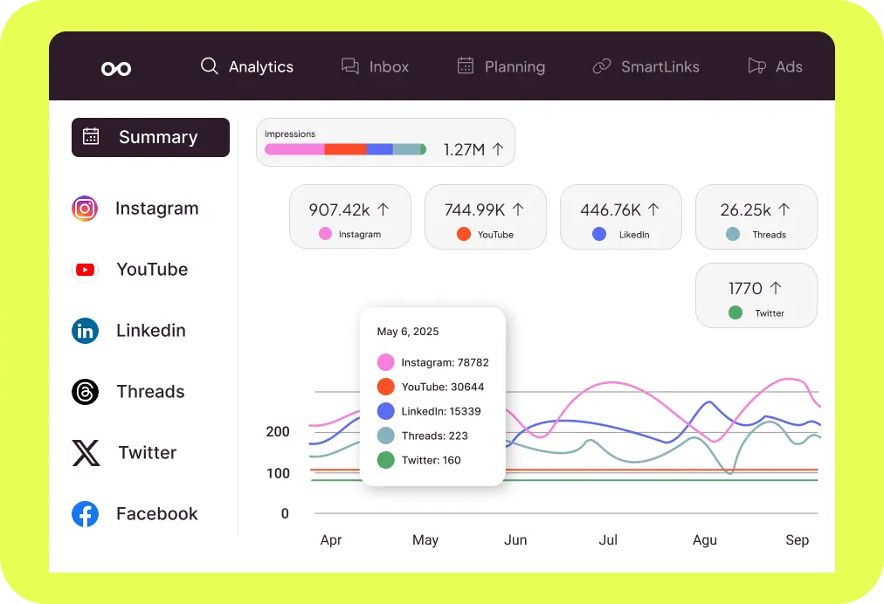The height and width of the screenshot is (604, 884).
Task: Click the Instagram 907.42k stat card
Action: [x=349, y=216]
